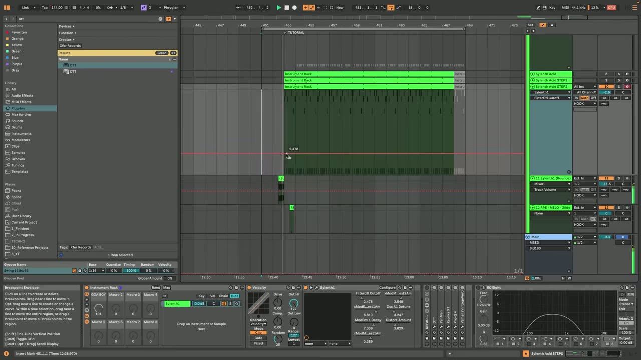This screenshot has width=641, height=360.
Task: Toggle computer MIDI keyboard icon
Action: [545, 8]
